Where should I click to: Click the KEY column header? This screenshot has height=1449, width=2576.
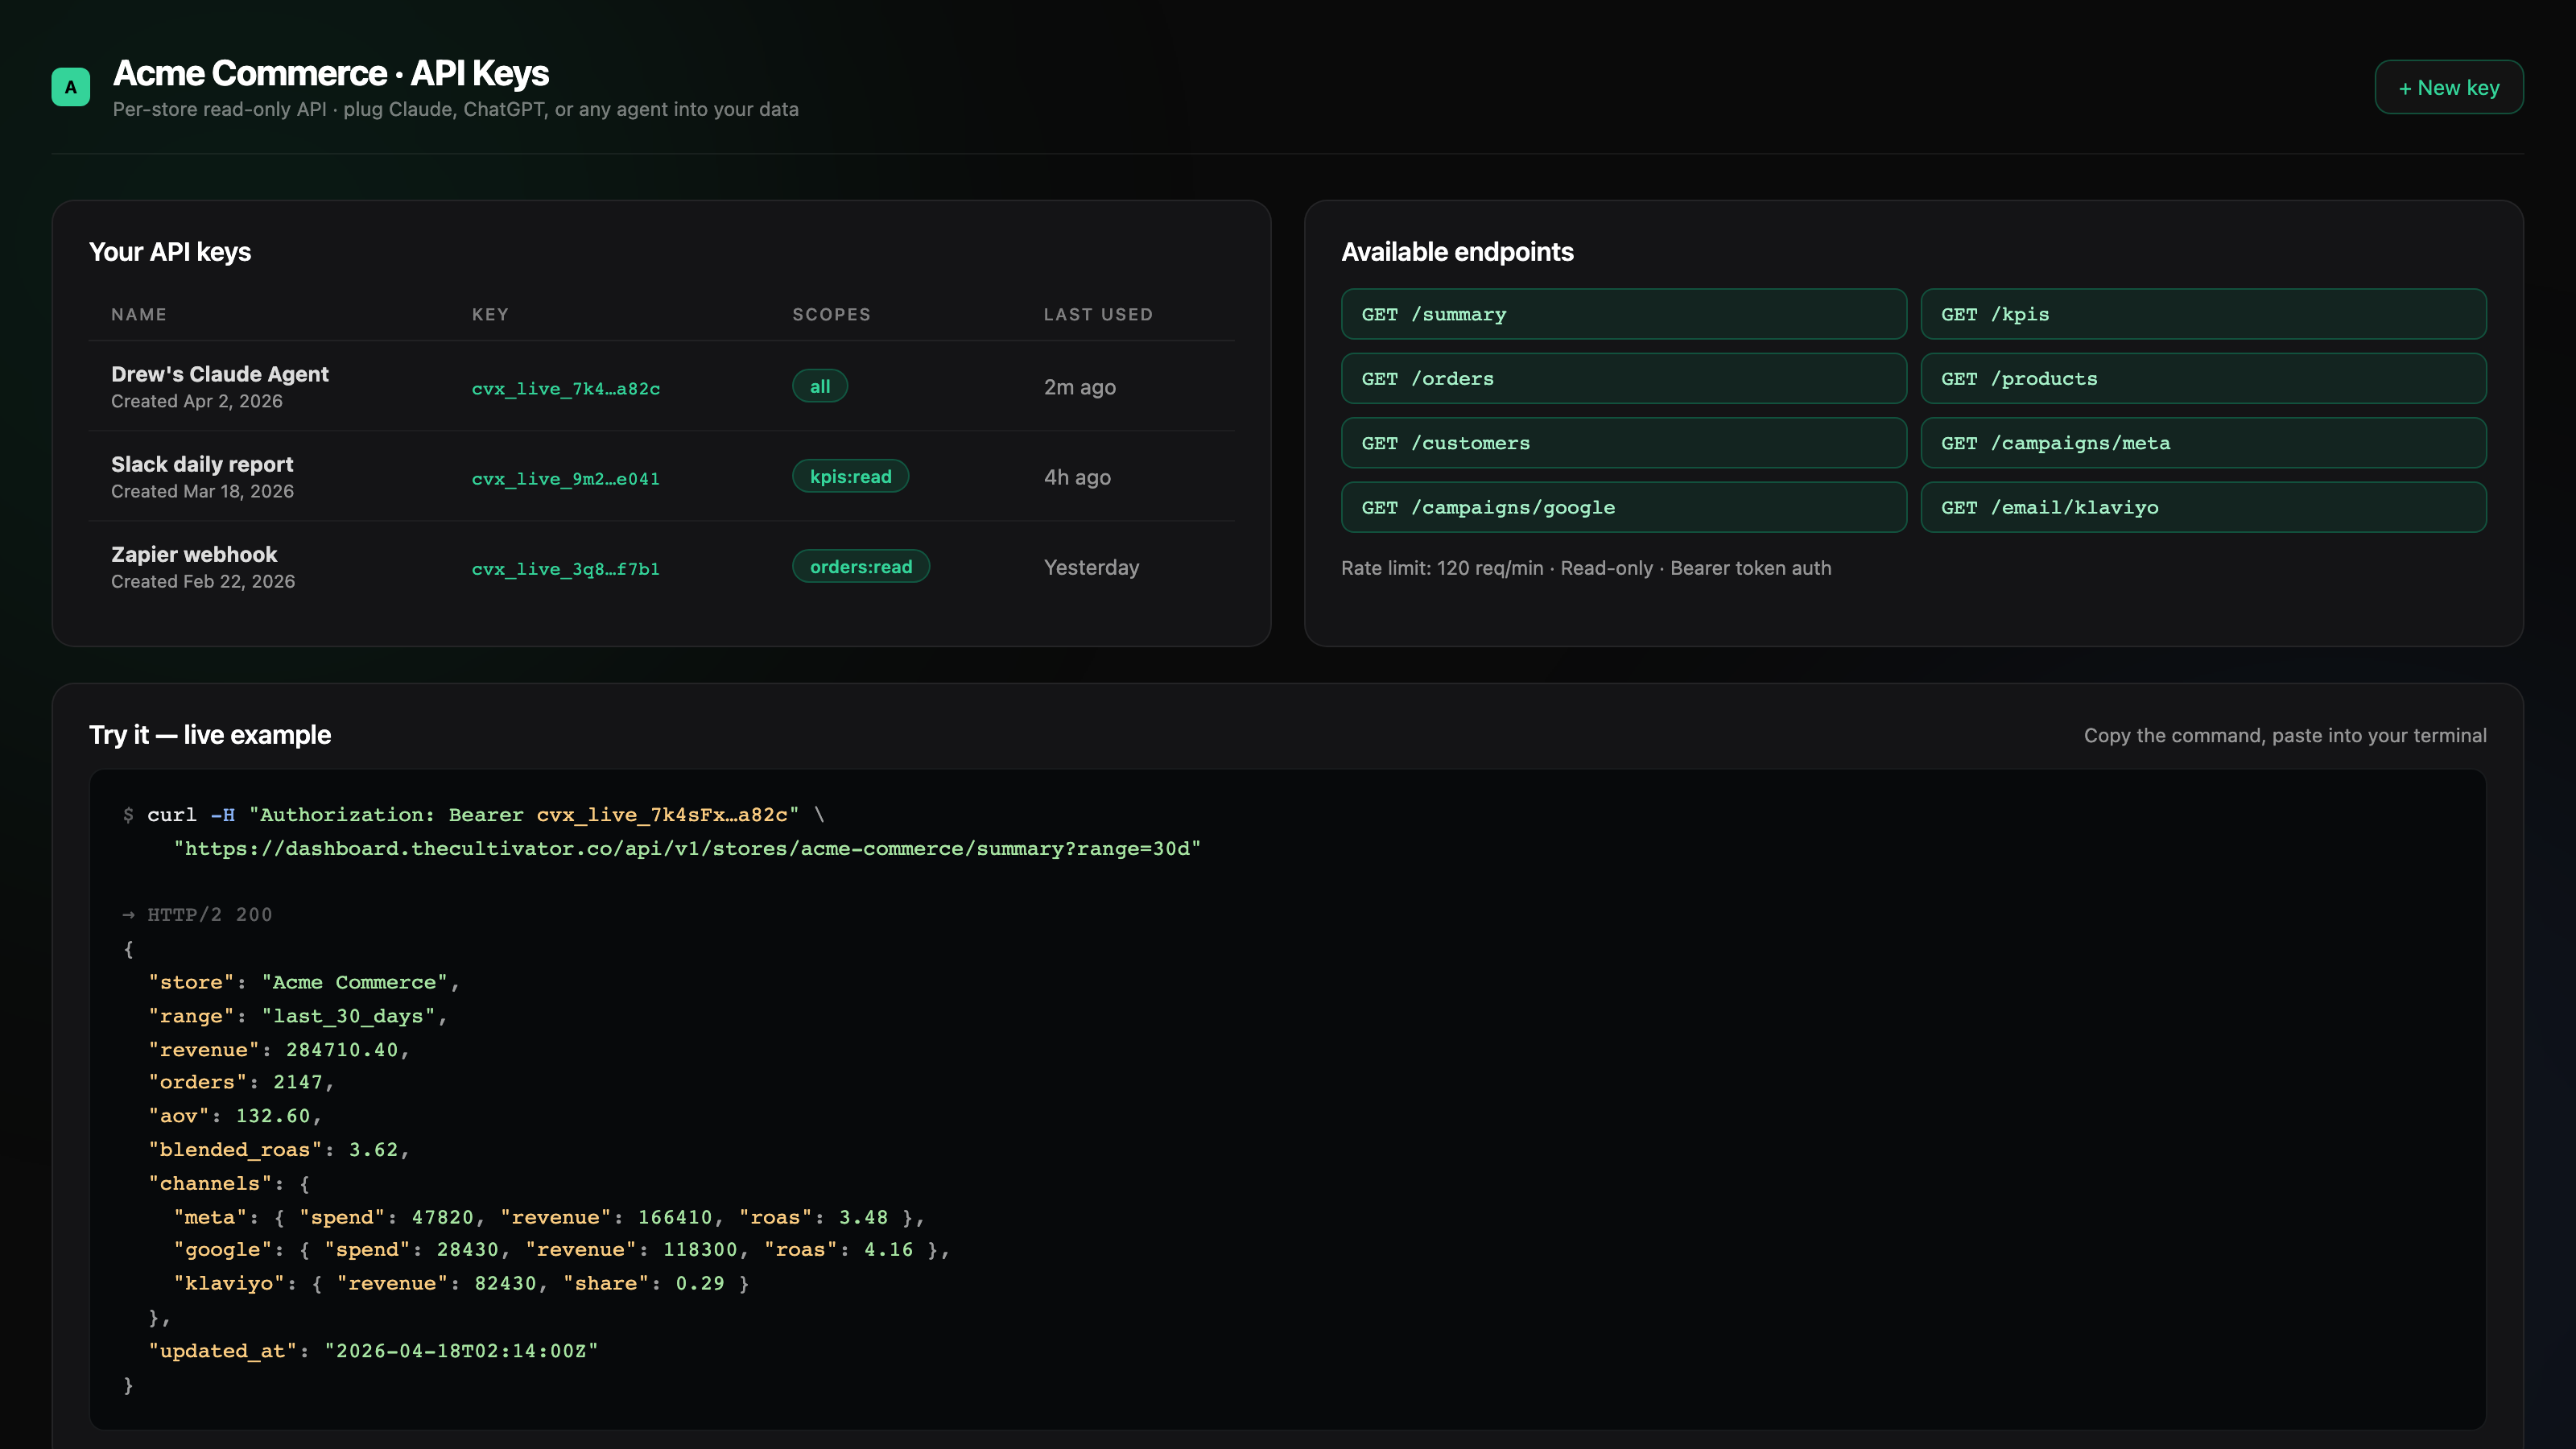pos(490,314)
